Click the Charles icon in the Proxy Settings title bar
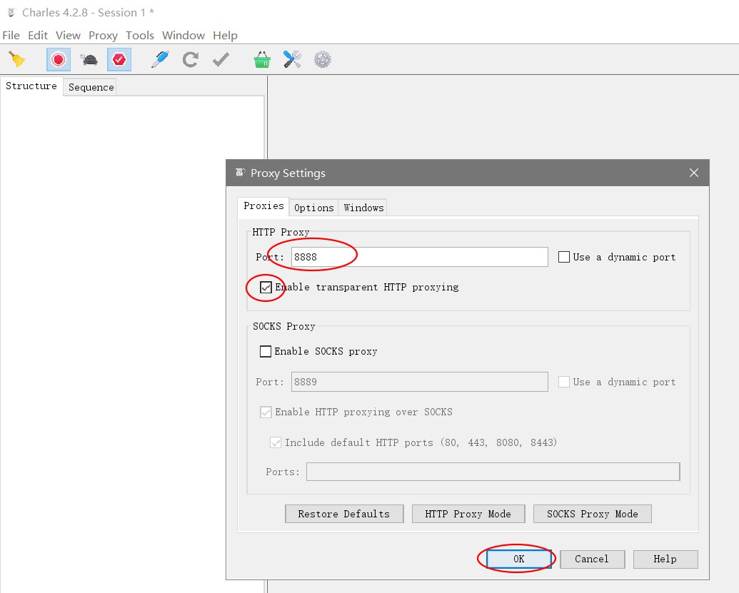 (x=241, y=173)
